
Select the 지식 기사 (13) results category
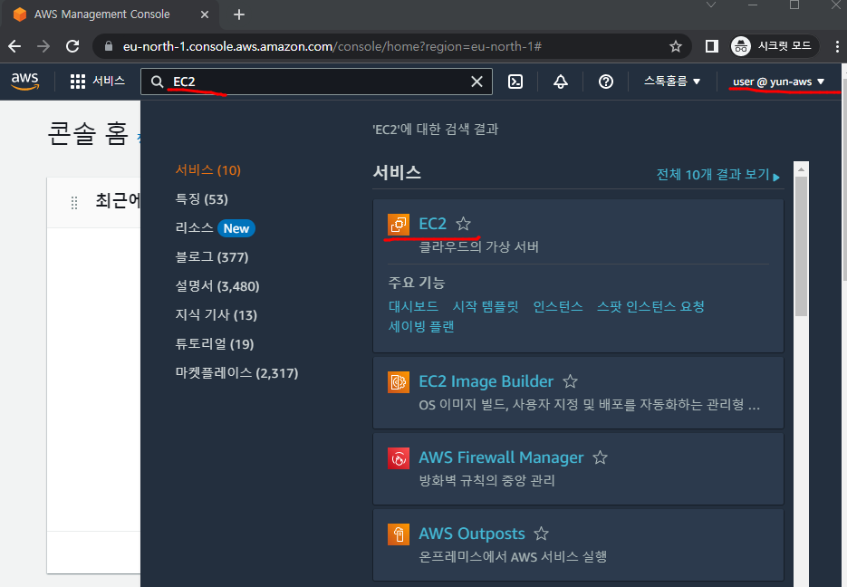click(217, 315)
